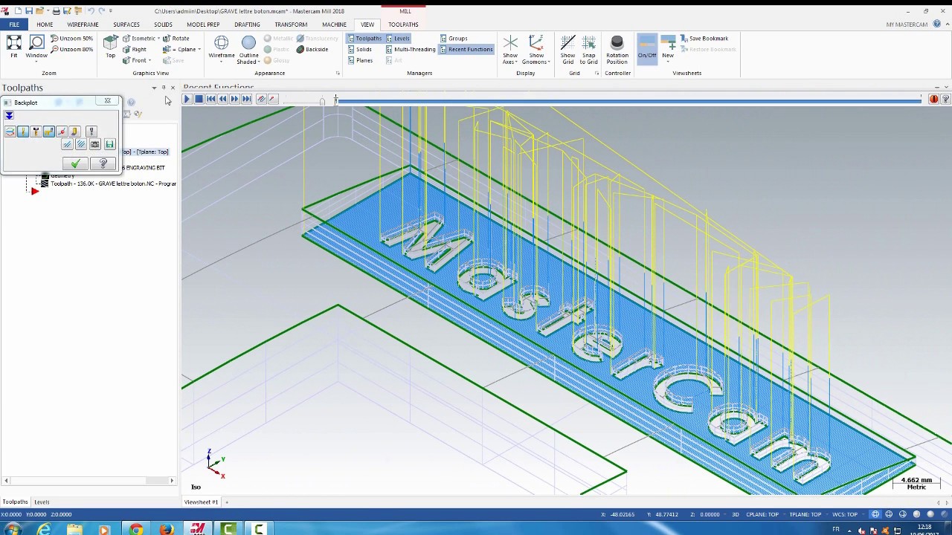Open Show Gnomons dropdown
Image resolution: width=952 pixels, height=535 pixels.
point(548,62)
